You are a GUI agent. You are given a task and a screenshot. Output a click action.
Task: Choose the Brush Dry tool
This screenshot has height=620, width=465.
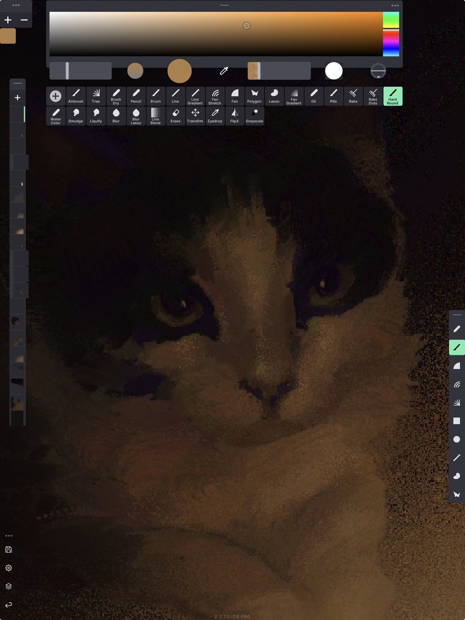116,96
